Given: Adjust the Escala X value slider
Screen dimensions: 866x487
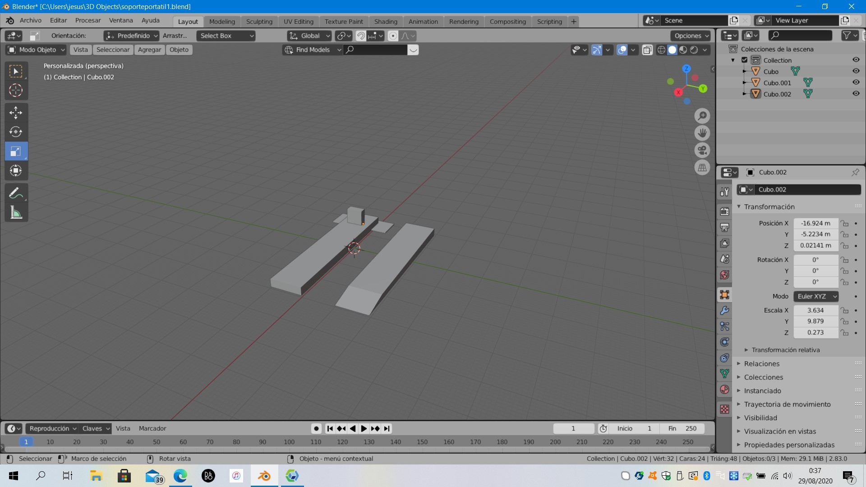Looking at the screenshot, I should click(x=815, y=310).
